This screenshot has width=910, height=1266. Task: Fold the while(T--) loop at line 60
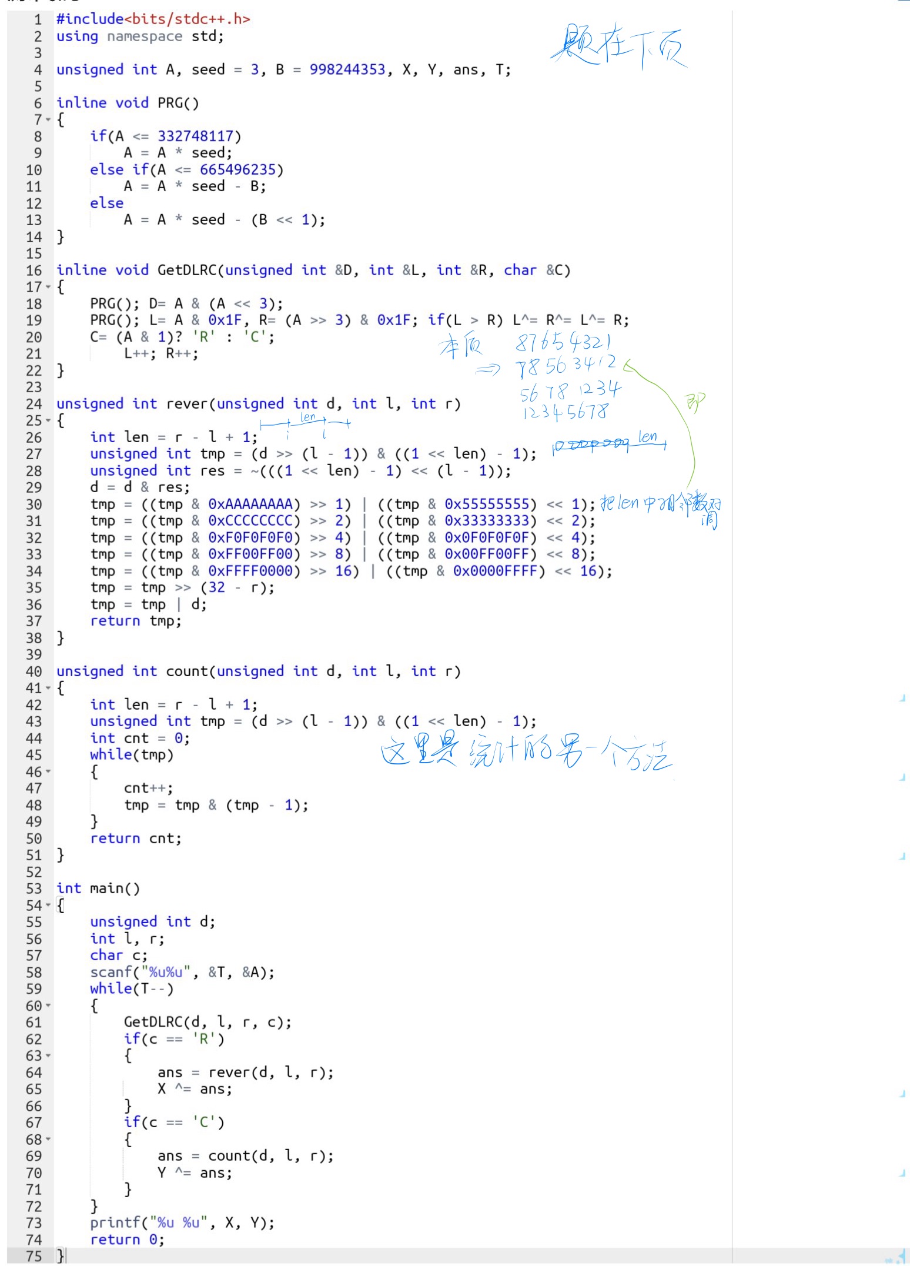coord(48,1006)
